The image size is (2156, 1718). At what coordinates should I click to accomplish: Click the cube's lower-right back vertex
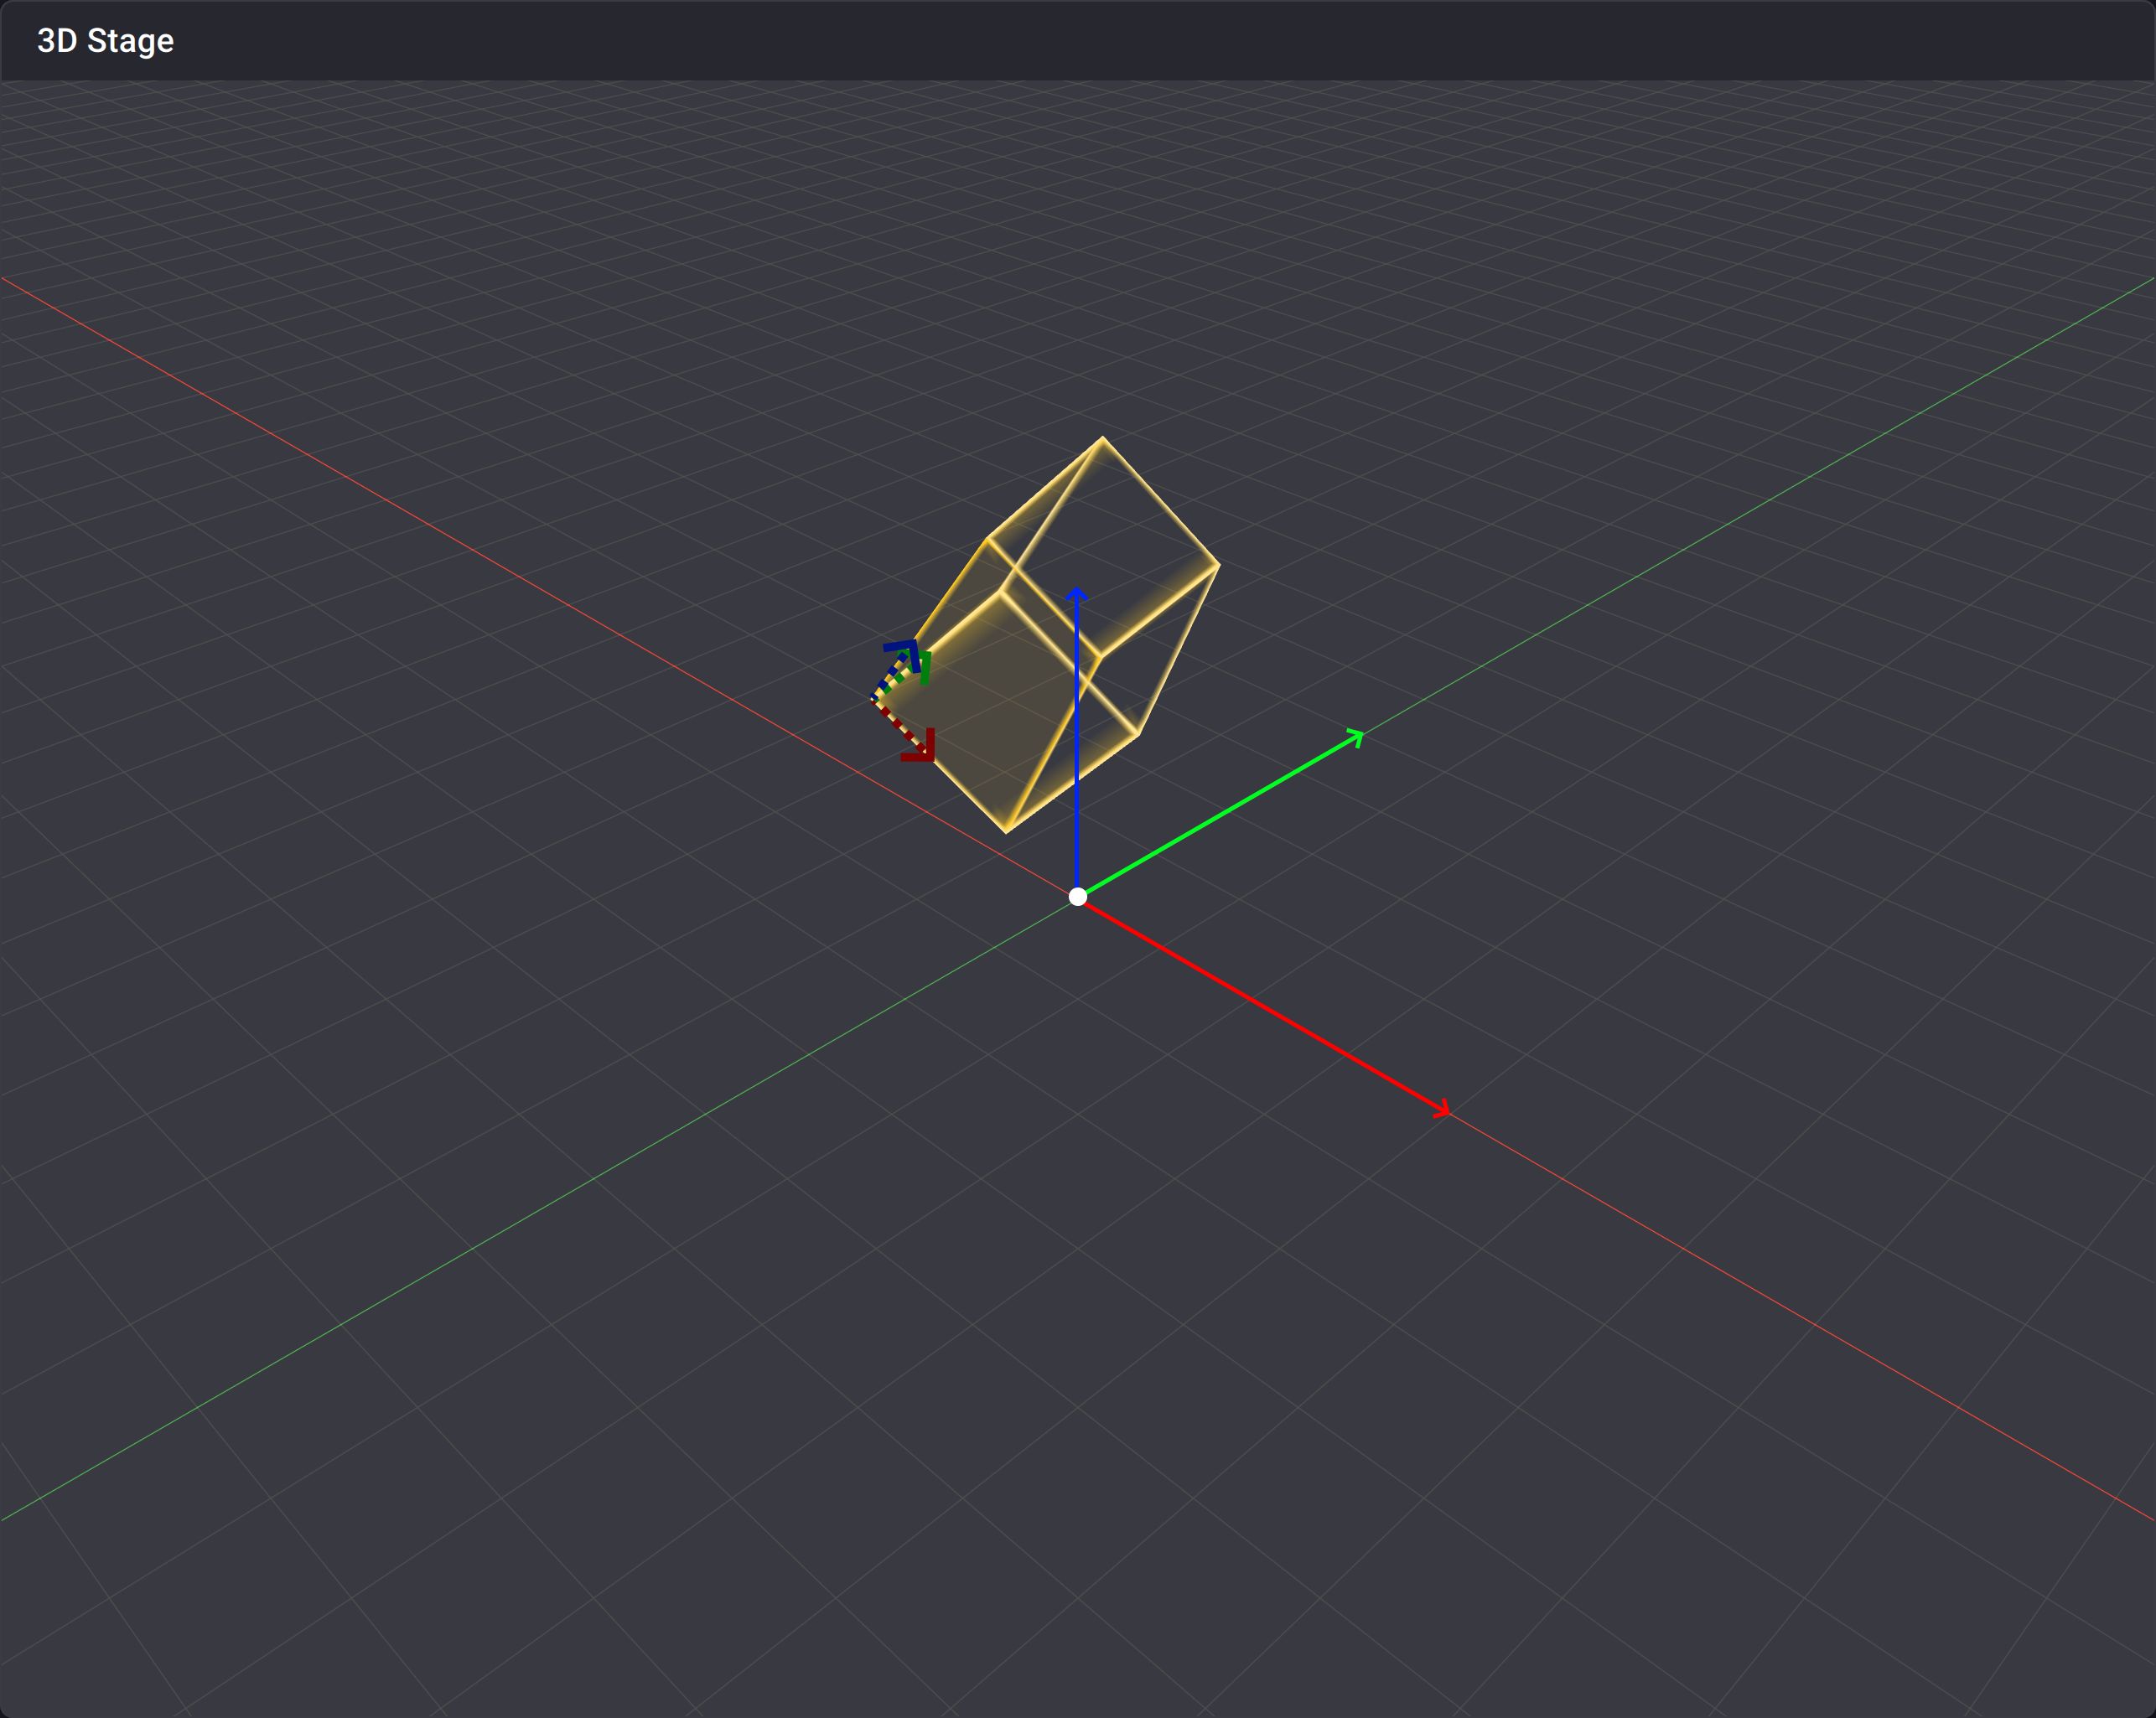pyautogui.click(x=1139, y=735)
